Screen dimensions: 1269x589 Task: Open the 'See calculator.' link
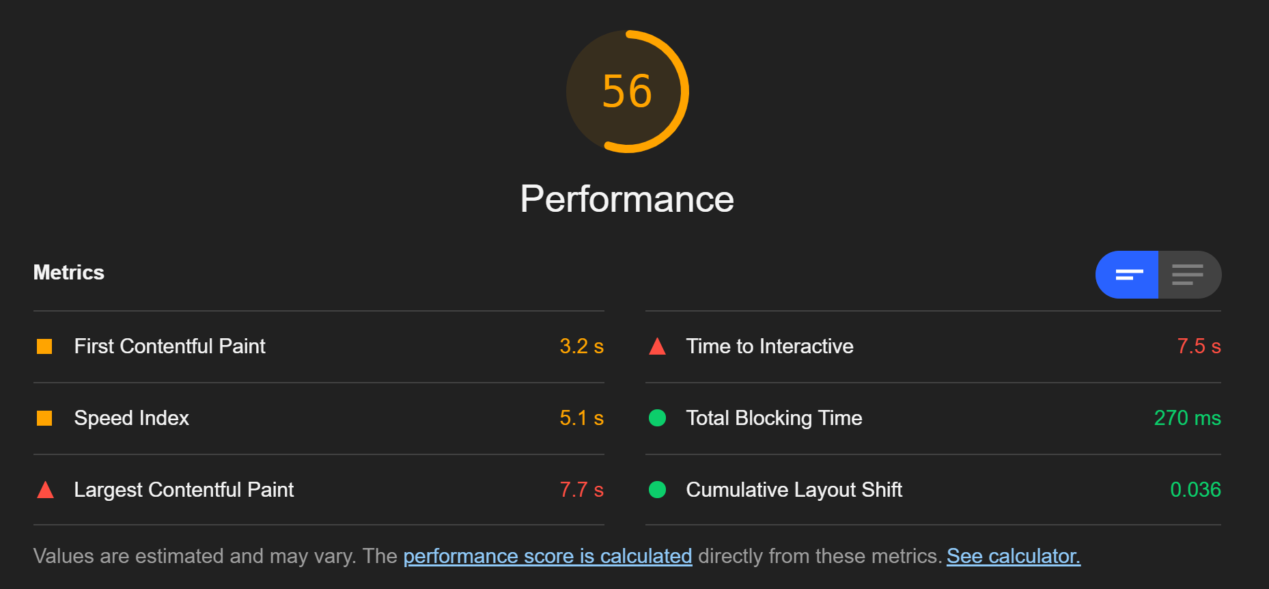(x=1014, y=556)
